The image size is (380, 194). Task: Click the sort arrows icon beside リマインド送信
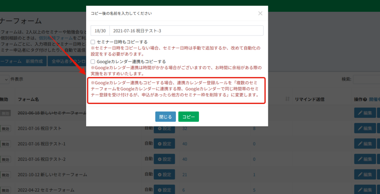pos(287,99)
